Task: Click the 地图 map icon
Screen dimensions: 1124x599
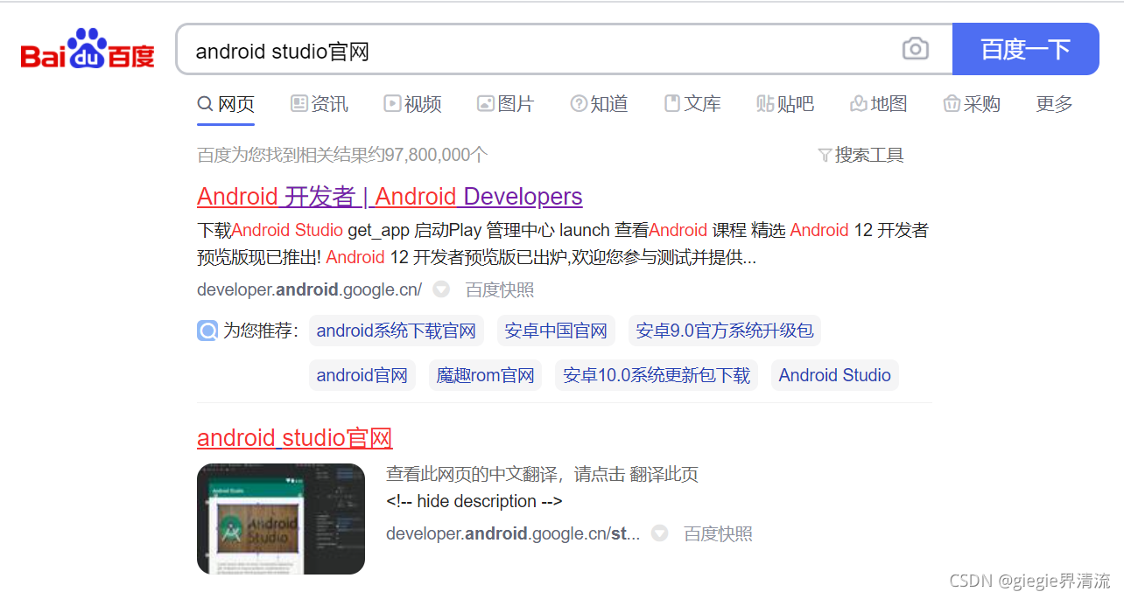Action: pyautogui.click(x=859, y=104)
